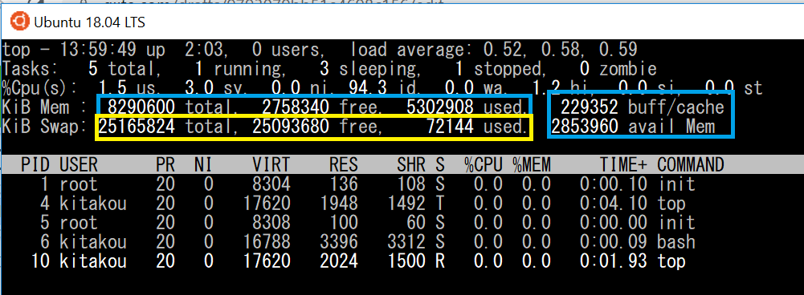Click the Mem used value 5302908
Viewport: 804px width, 295px height.
(x=440, y=107)
